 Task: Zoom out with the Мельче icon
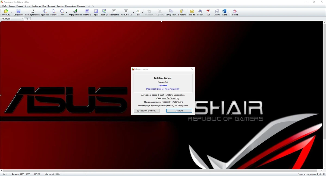pos(54,11)
